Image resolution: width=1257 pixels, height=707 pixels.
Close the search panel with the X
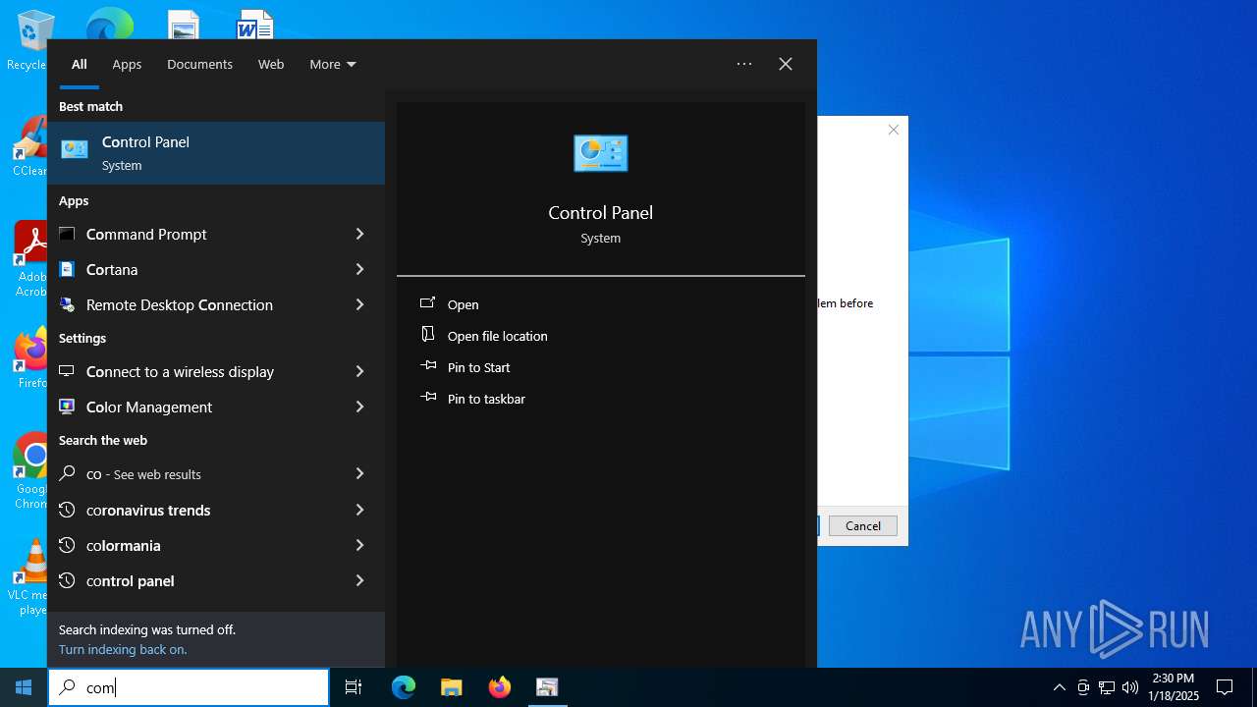tap(786, 64)
